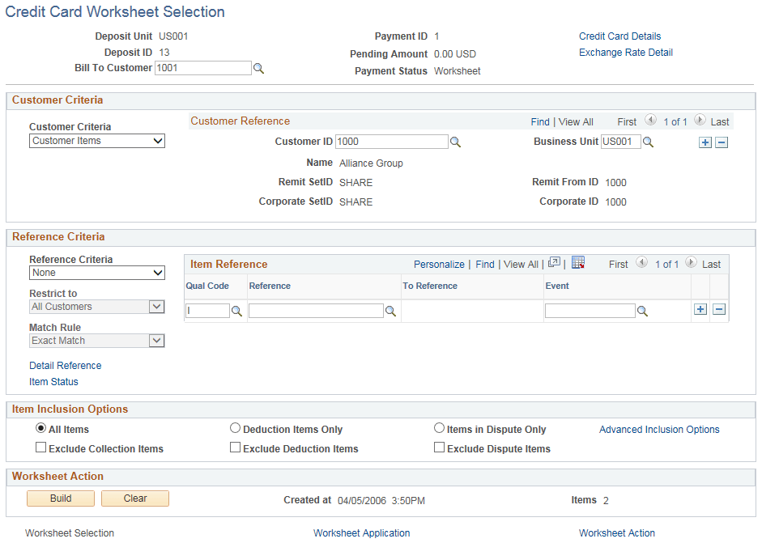The height and width of the screenshot is (543, 762).
Task: Check Exclude Dispute Items
Action: point(439,448)
